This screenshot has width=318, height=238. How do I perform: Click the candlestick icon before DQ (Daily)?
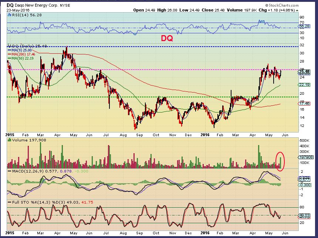9,46
